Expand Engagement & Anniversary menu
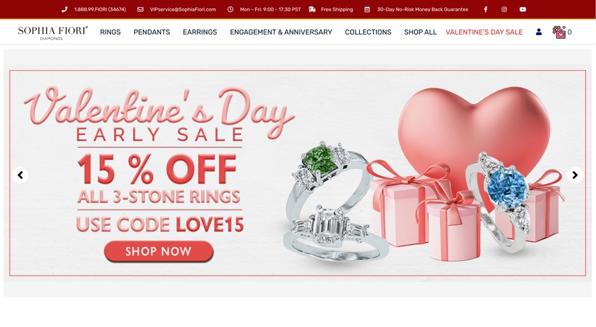This screenshot has width=596, height=327. click(281, 32)
